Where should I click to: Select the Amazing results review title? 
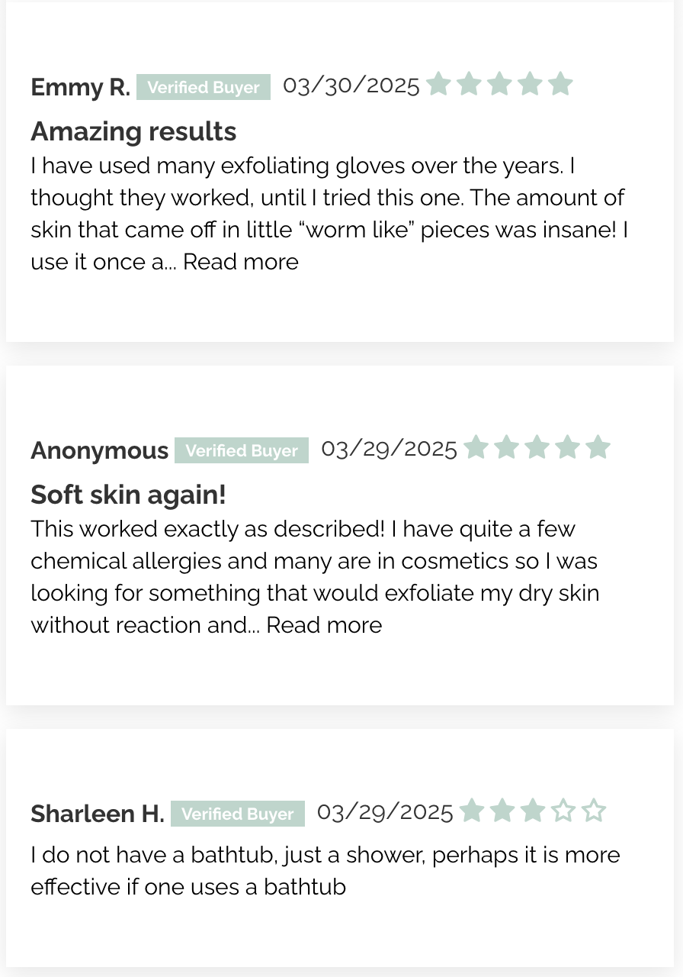click(x=133, y=131)
